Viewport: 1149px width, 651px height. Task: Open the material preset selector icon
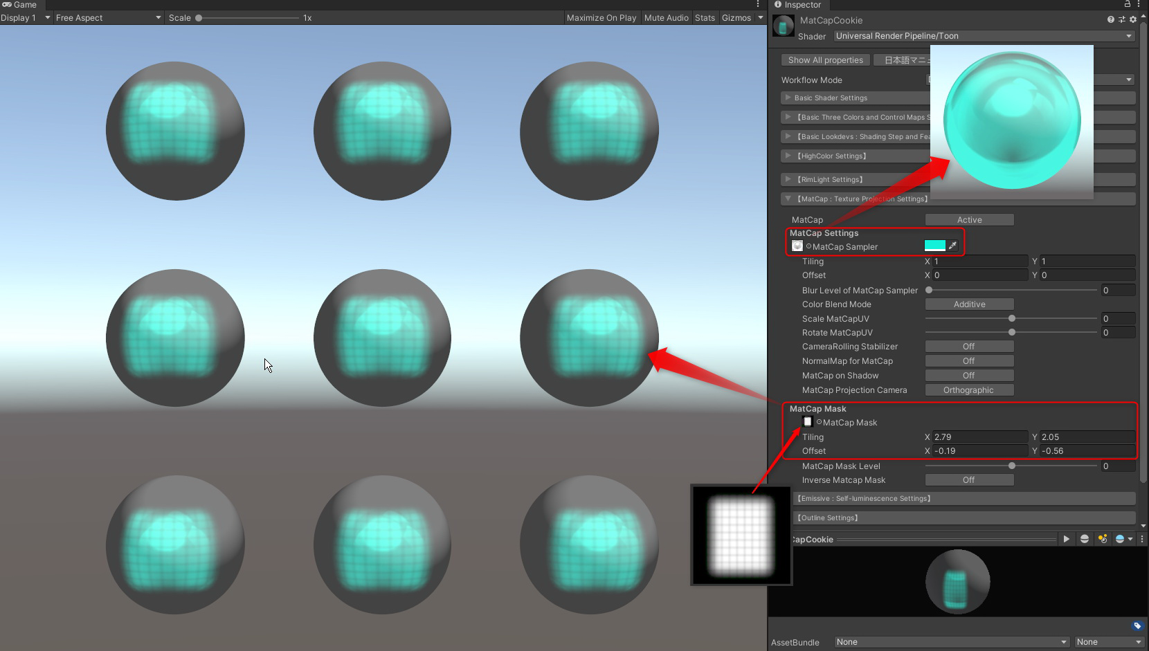[x=1122, y=19]
